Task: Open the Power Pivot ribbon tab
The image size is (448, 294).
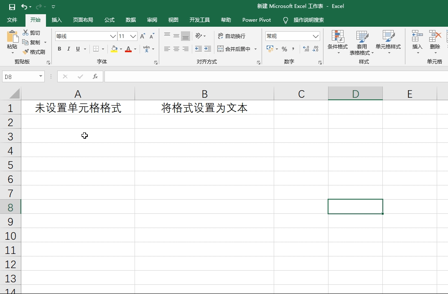Action: coord(256,20)
